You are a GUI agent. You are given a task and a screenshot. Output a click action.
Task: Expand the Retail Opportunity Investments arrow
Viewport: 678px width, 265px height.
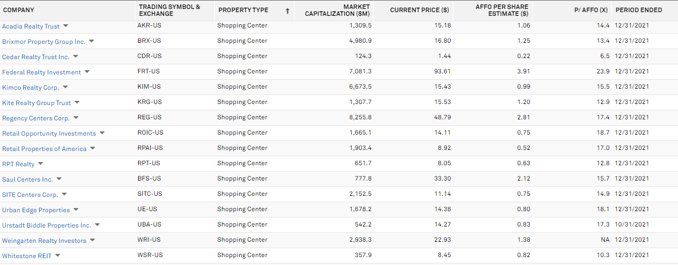coord(102,133)
